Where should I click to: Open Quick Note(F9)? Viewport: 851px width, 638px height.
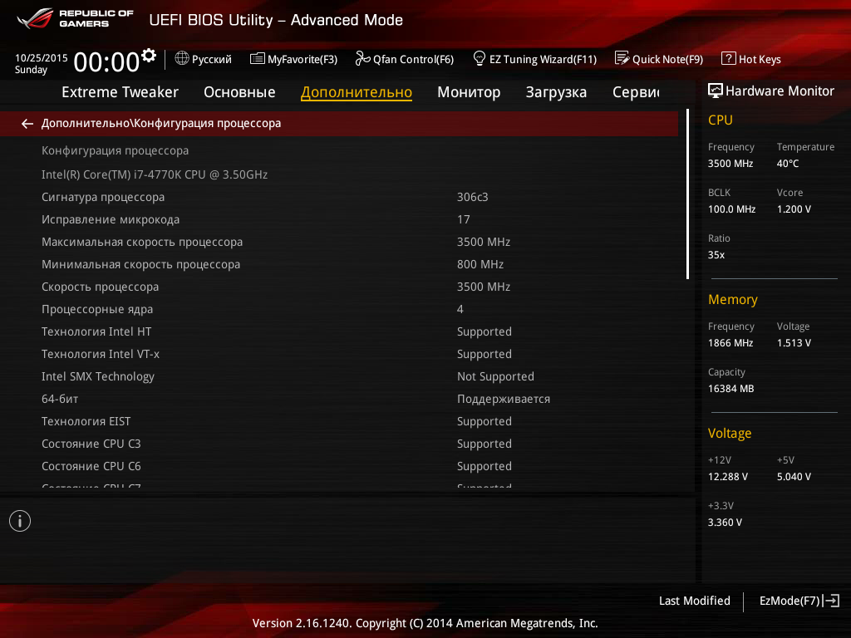(659, 59)
